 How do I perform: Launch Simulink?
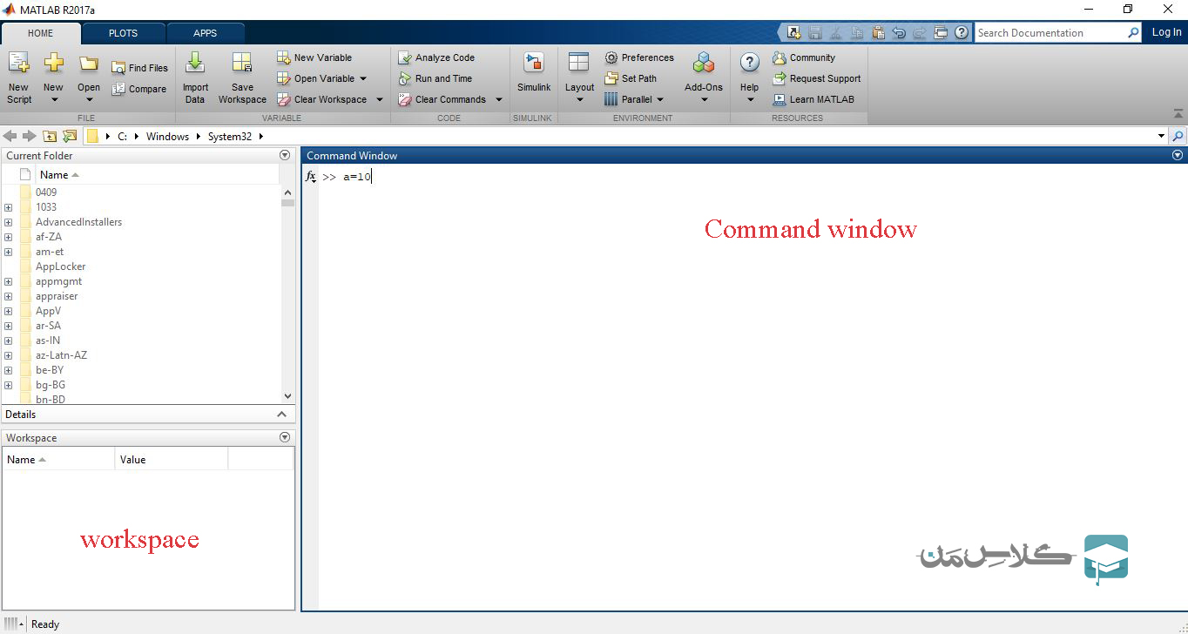click(534, 71)
